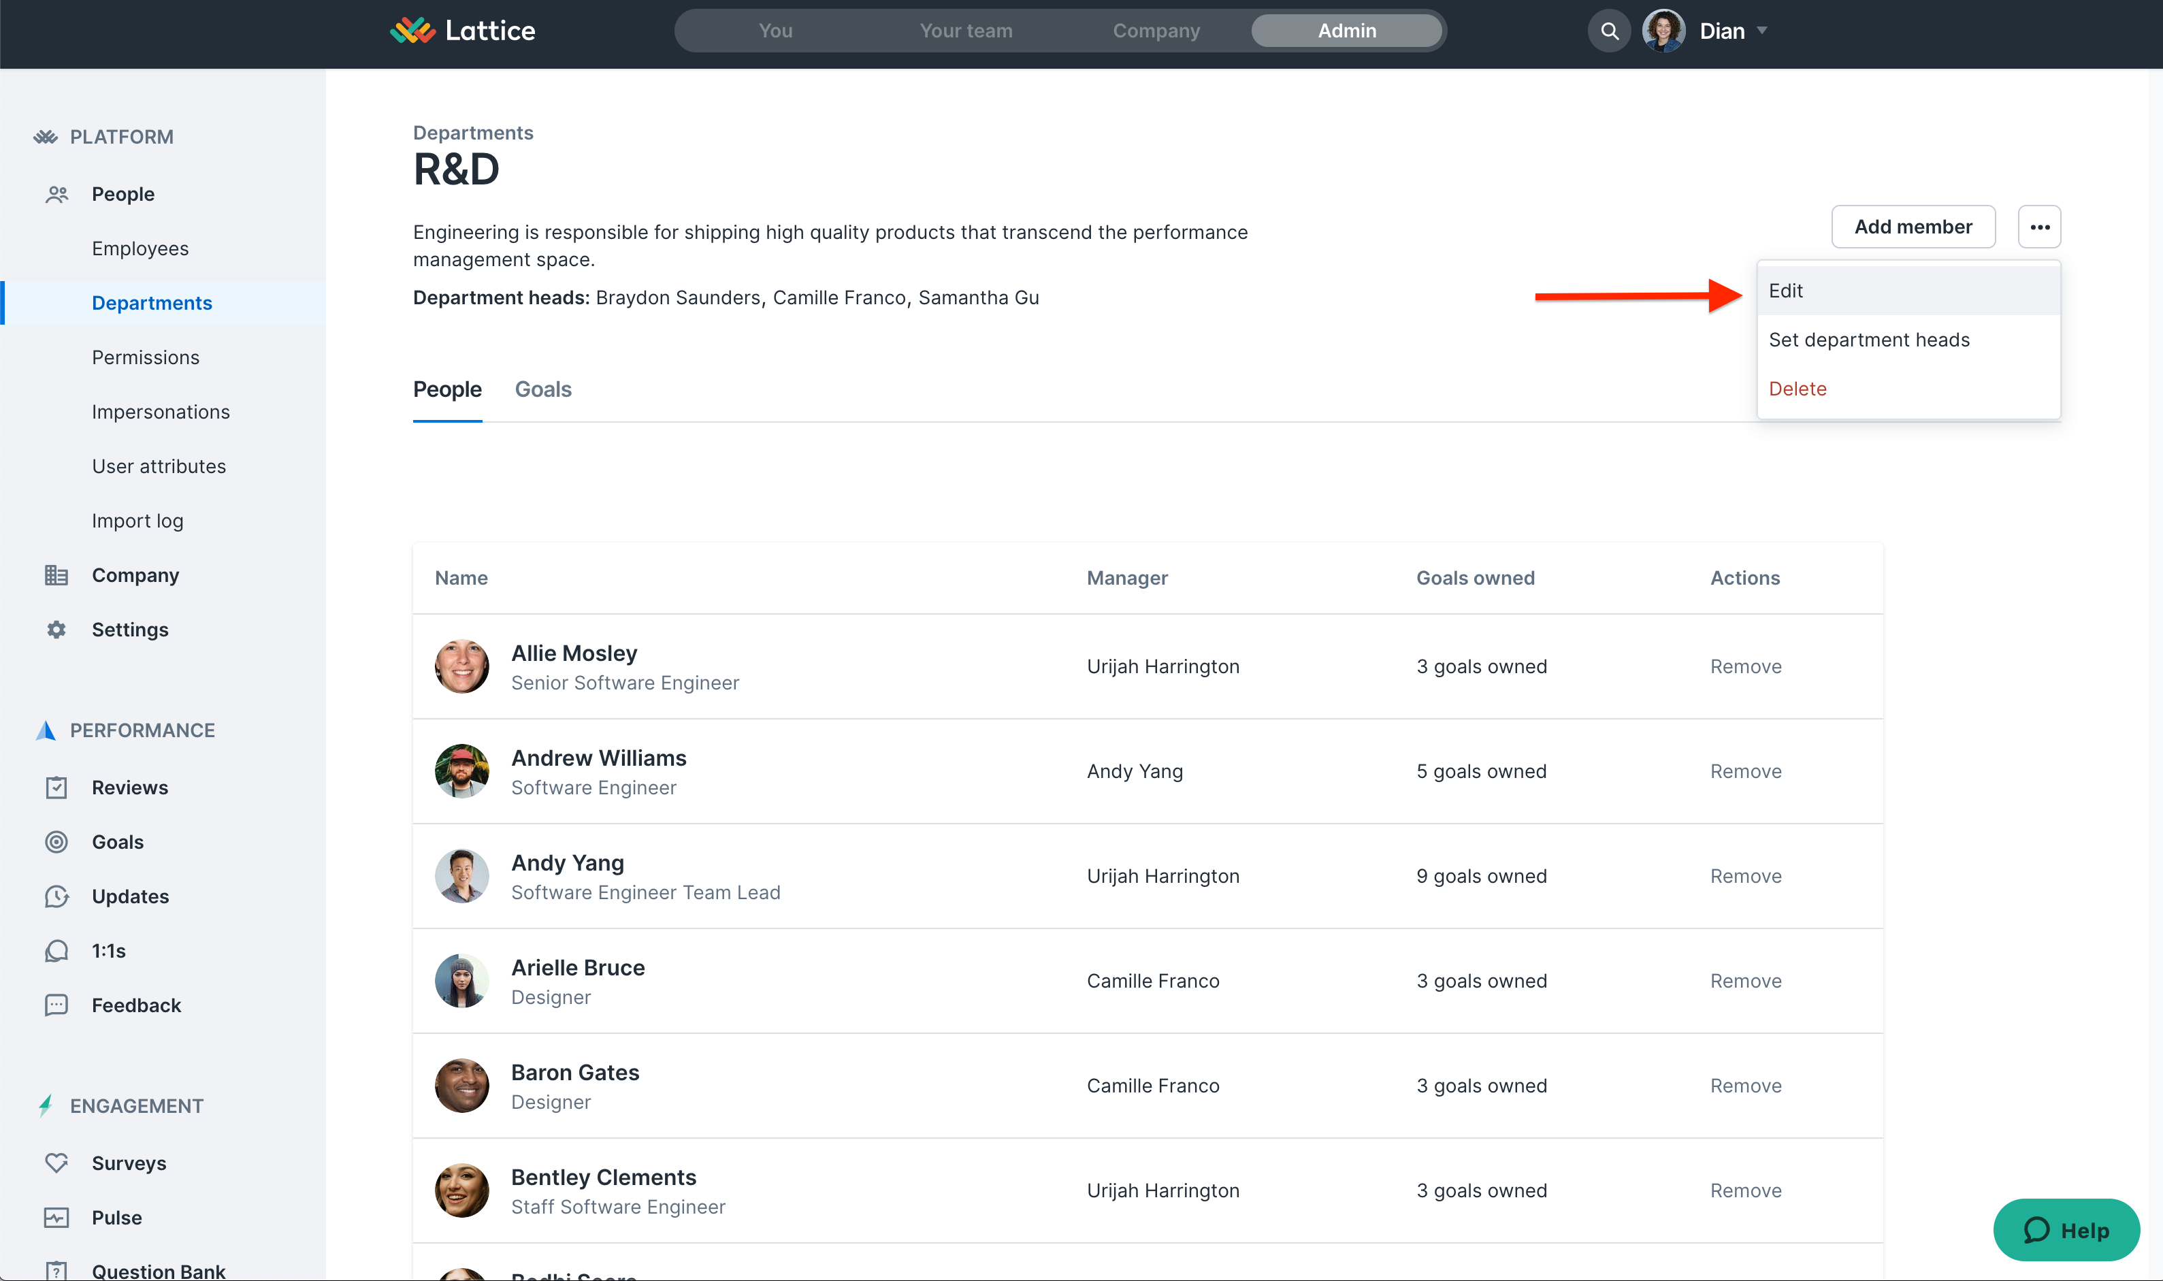Viewport: 2163px width, 1281px height.
Task: Click manager Urijah Harrington in Allie Mosley row
Action: click(1162, 666)
